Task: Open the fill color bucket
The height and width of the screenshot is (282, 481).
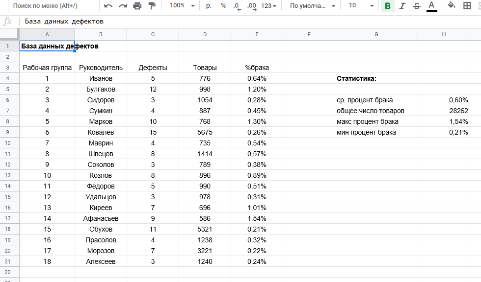Action: [x=452, y=5]
